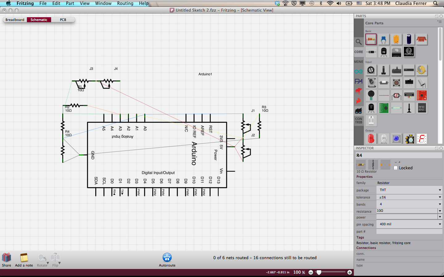Open the CONTRIB parts bin tab
Screen dimensions: 444x277
(x=359, y=120)
